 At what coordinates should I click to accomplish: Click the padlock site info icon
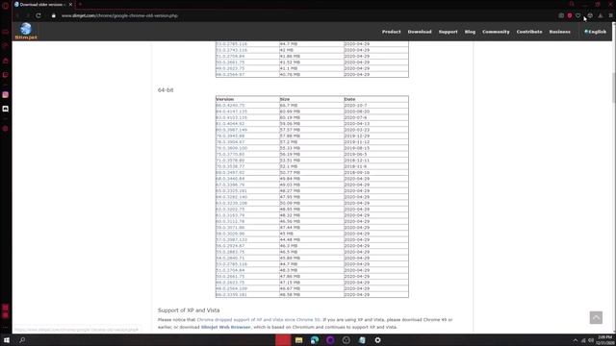point(54,15)
